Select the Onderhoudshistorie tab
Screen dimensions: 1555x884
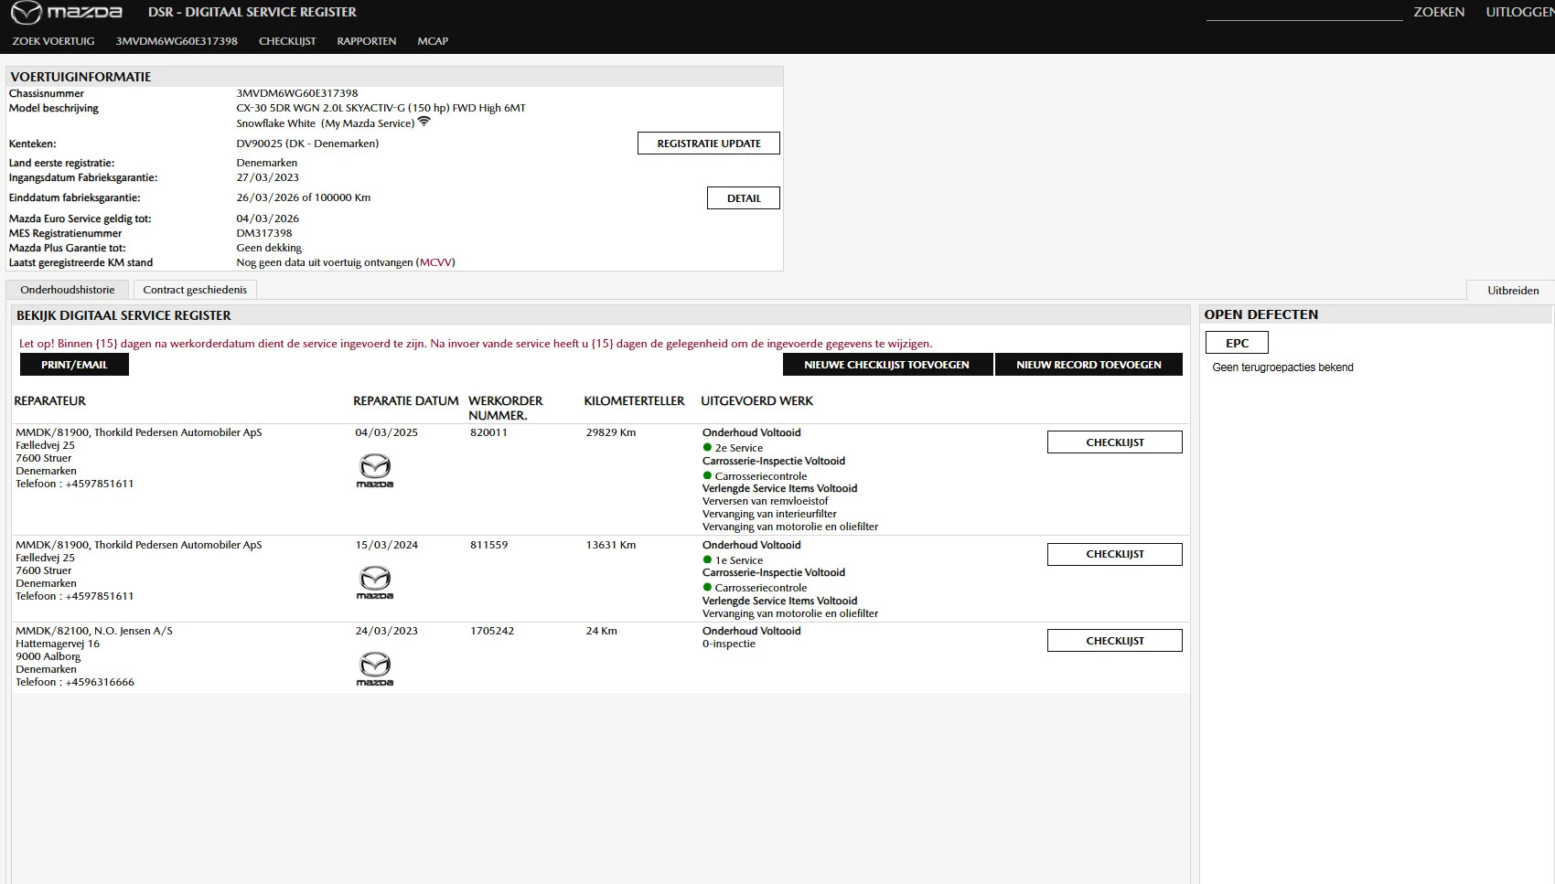[x=68, y=290]
